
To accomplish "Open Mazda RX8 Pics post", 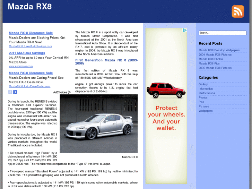I will [209, 63].
